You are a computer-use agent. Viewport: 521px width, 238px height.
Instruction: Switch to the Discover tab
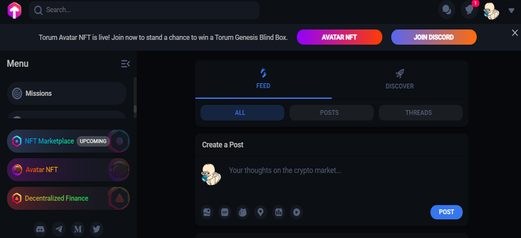pyautogui.click(x=400, y=79)
